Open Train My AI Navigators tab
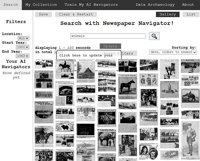Screen dimensions: 200x161 [x=91, y=5]
